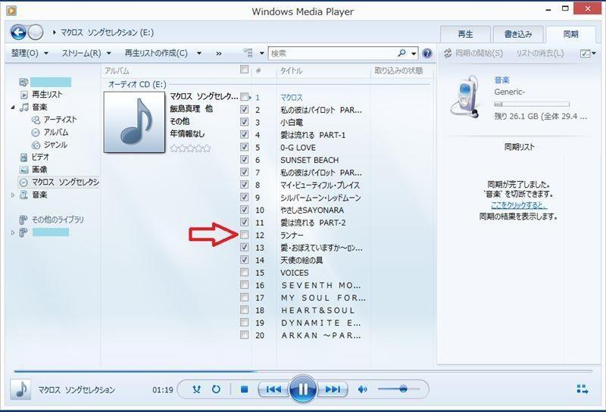
Task: Open the マクロス ソングセレクション (E:) breadcrumb
Action: pos(108,33)
